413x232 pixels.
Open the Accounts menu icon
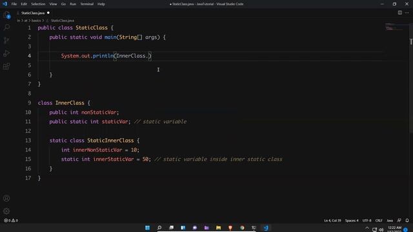(x=6, y=198)
